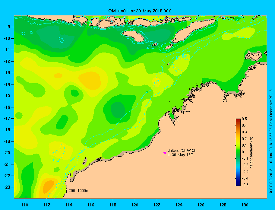This screenshot has width=275, height=210.
Task: Click longitude label '110' on the axis
Action: point(25,205)
